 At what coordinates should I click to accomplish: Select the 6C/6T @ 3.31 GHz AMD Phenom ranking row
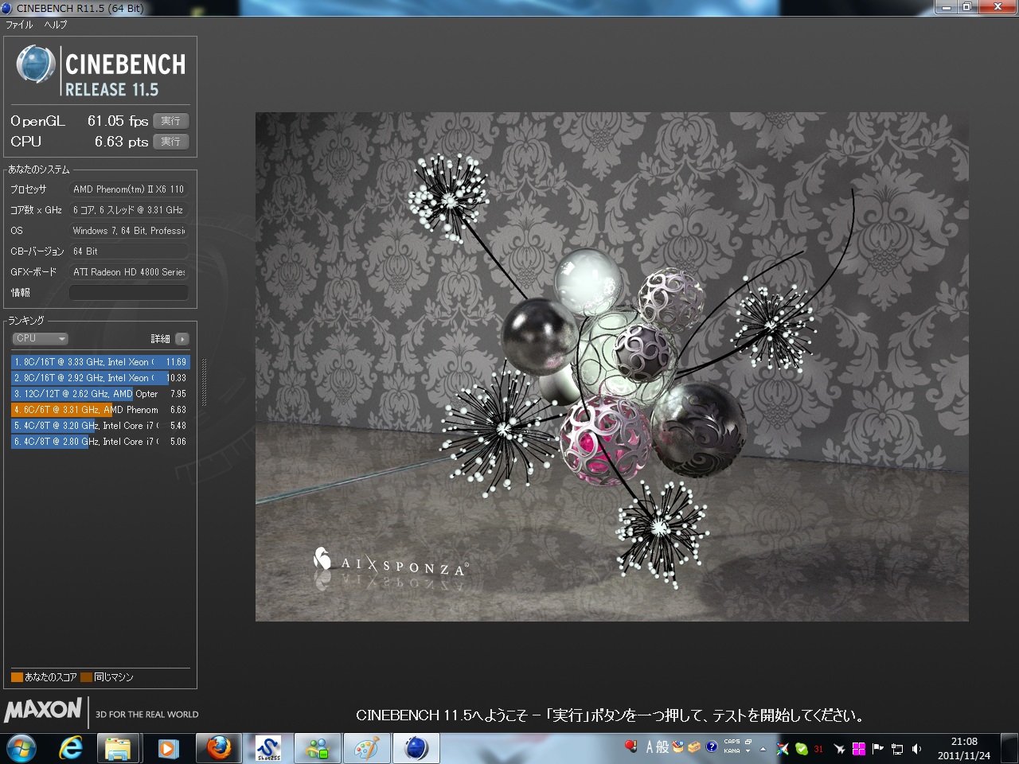point(100,410)
